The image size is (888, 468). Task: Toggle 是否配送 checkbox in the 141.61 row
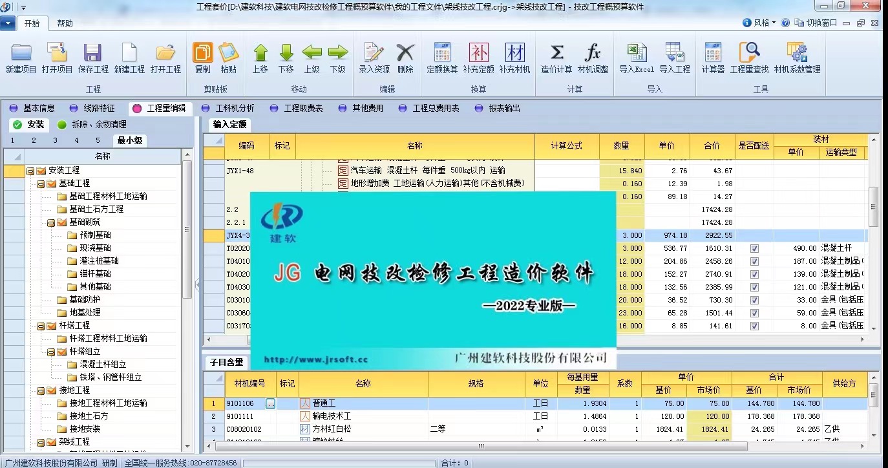tap(754, 326)
